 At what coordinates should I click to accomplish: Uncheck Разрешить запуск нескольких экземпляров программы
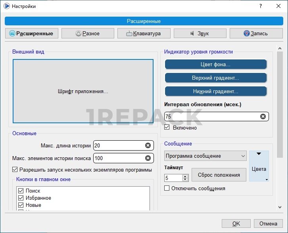point(15,170)
